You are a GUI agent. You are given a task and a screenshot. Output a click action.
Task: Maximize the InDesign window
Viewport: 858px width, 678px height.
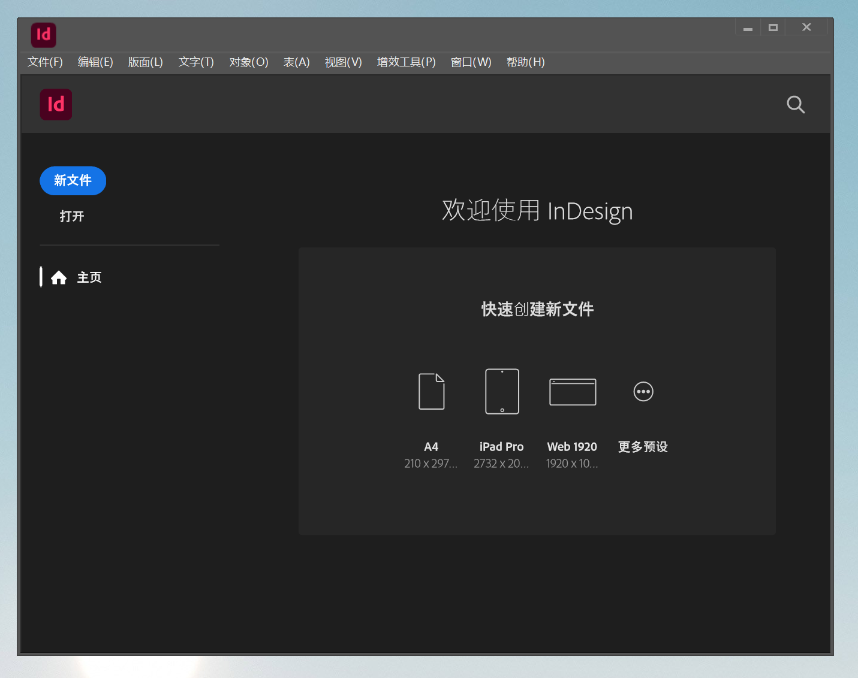tap(773, 28)
